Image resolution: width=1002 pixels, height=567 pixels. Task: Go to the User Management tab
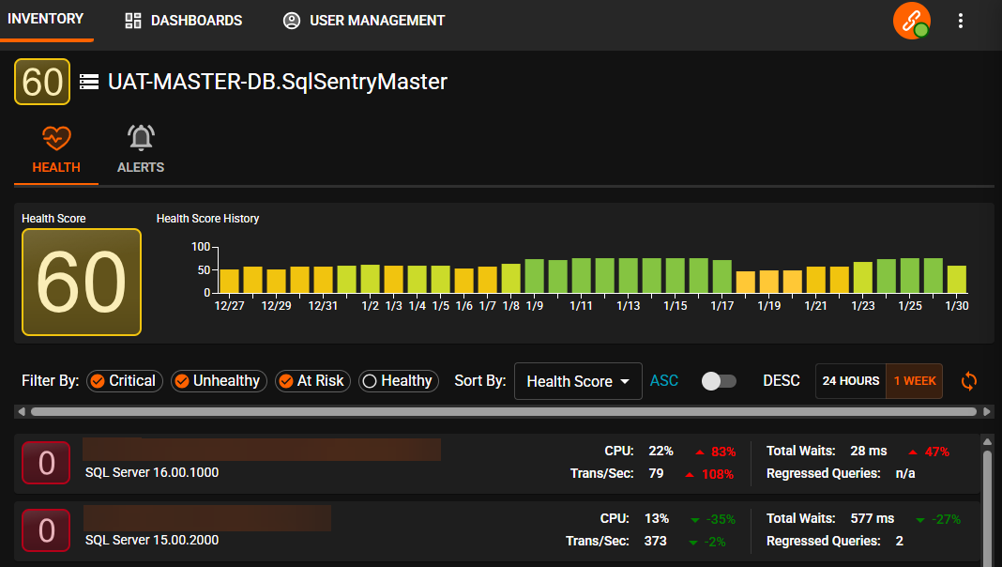[x=364, y=21]
